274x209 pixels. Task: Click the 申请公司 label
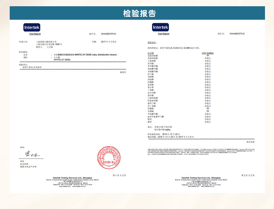tap(23, 42)
